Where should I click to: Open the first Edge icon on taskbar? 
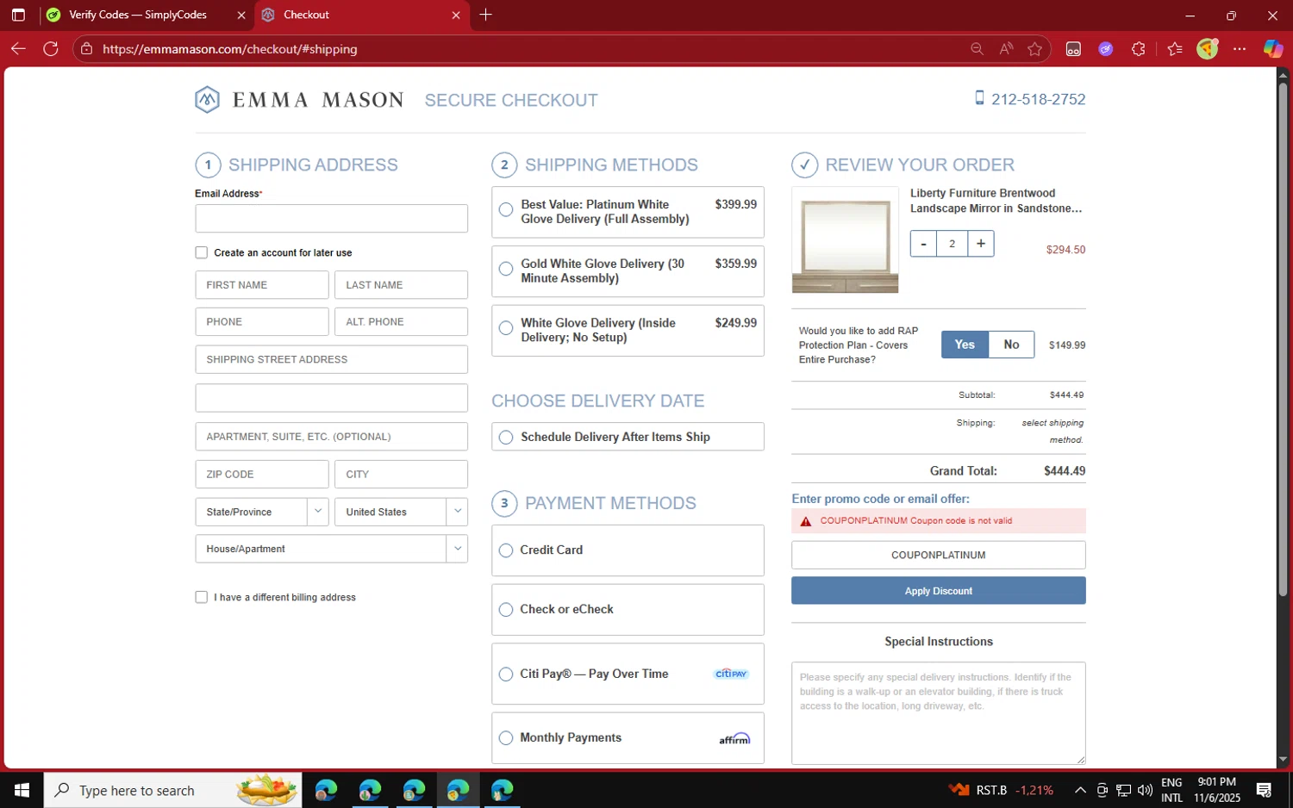point(326,790)
